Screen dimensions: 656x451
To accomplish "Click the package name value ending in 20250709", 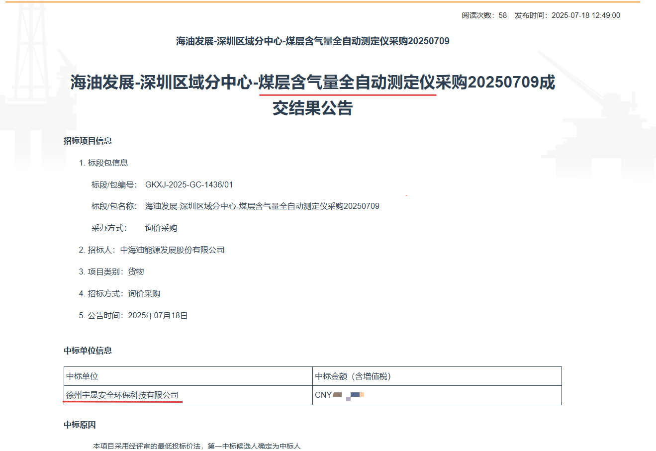I will coord(262,206).
